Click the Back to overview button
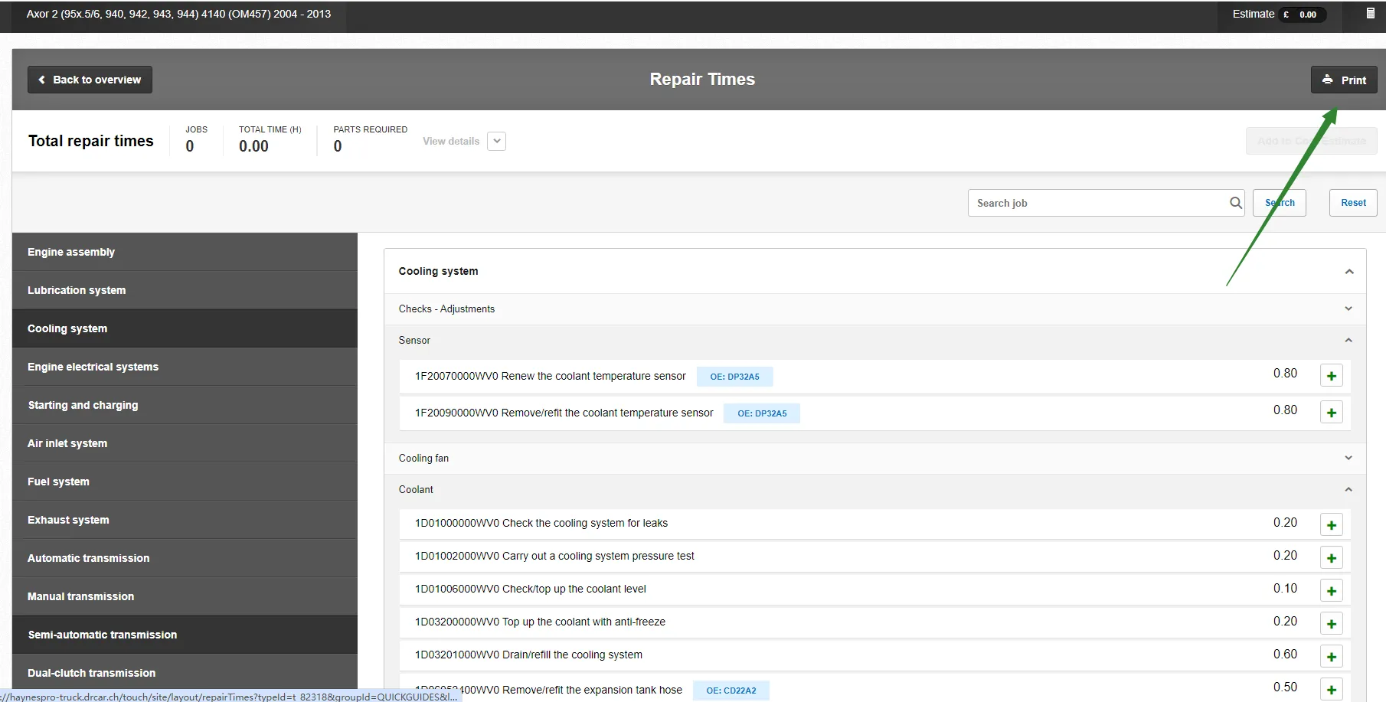 pos(90,80)
